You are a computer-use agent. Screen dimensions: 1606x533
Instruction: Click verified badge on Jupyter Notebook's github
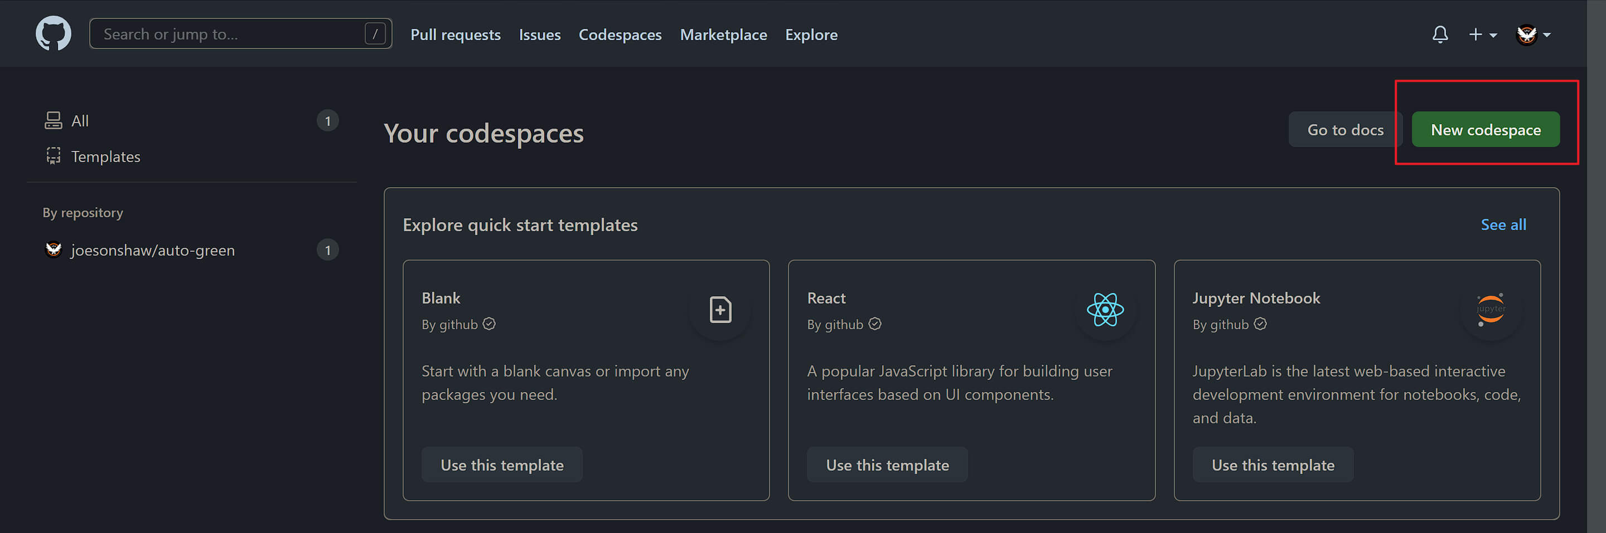(x=1259, y=324)
